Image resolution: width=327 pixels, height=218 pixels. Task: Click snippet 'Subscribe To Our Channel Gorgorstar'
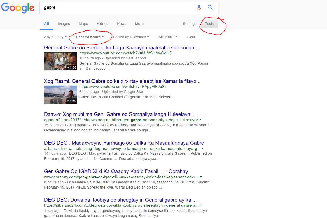[125, 97]
